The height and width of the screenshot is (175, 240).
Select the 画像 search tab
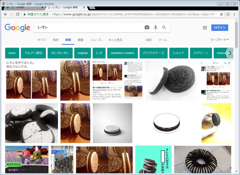click(68, 40)
